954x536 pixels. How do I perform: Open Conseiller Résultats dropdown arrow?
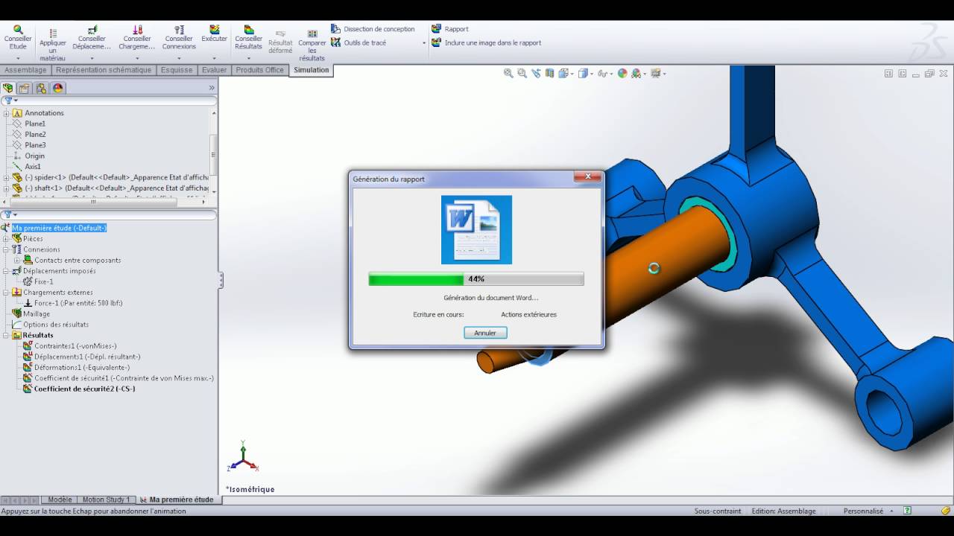249,58
